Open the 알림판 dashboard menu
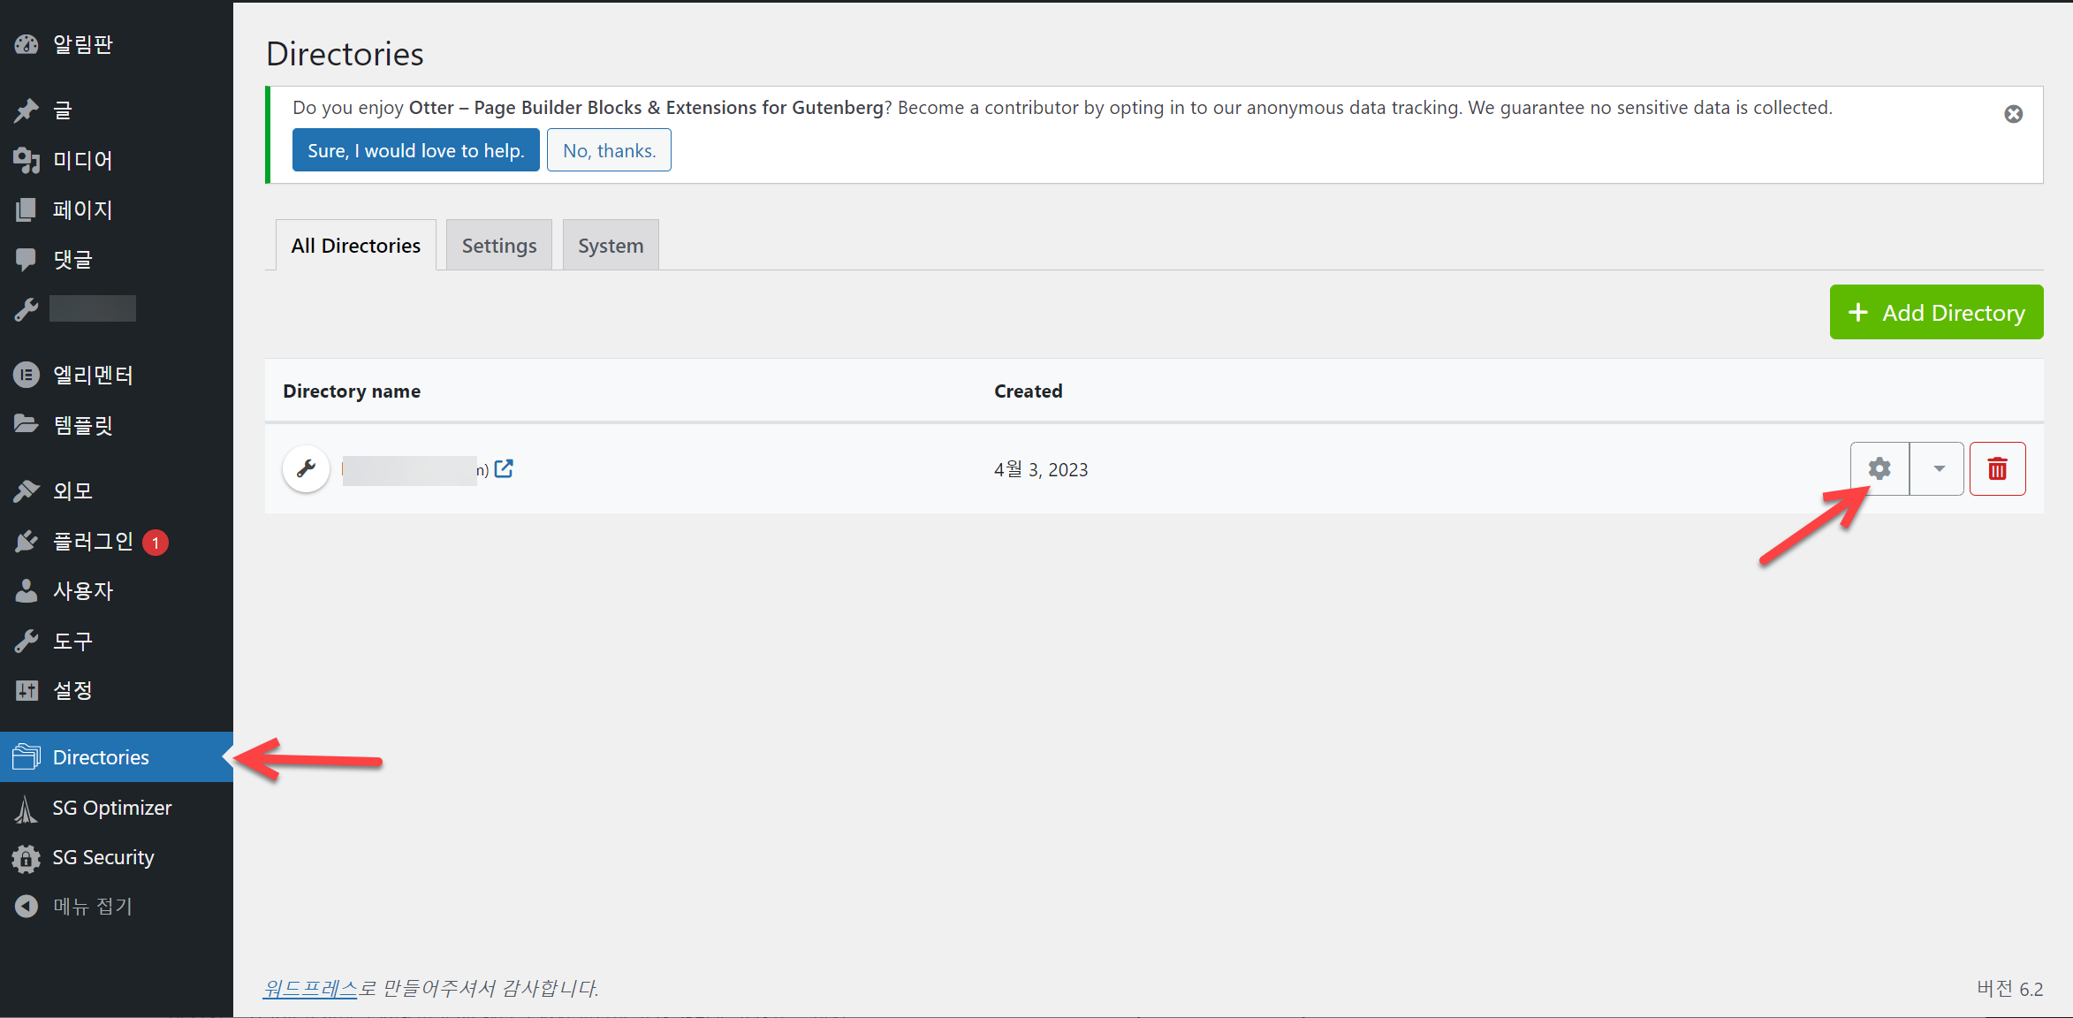Screen dimensions: 2073x1018 tap(82, 44)
